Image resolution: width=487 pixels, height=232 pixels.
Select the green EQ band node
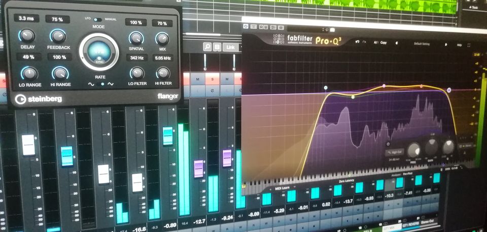(x=353, y=97)
